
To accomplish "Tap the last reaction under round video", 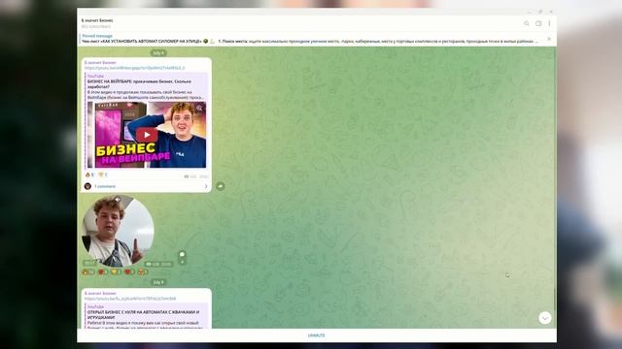I will pyautogui.click(x=143, y=271).
